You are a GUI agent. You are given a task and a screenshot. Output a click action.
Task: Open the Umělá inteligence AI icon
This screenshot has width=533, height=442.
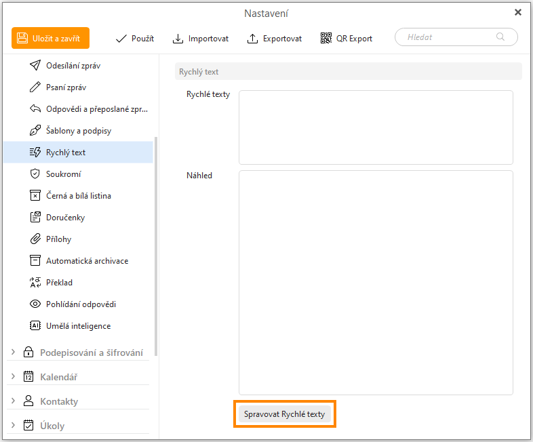(x=35, y=326)
